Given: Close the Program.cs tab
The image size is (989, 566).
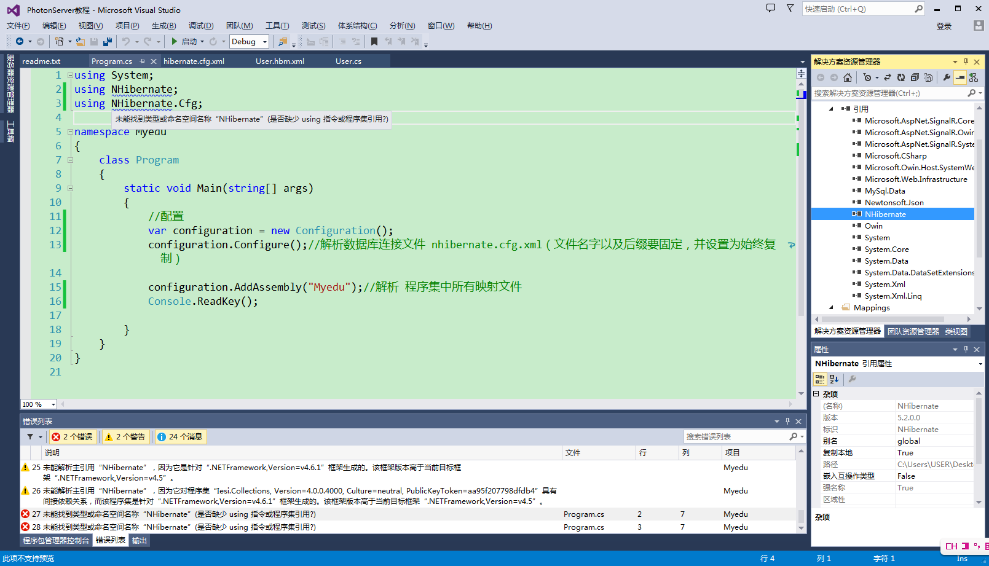Looking at the screenshot, I should click(154, 61).
